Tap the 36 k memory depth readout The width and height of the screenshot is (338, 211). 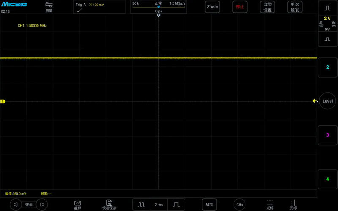tap(136, 3)
